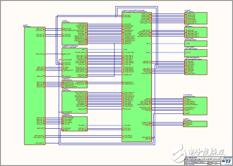233x166 pixels.
Task: Select the SmartCard sheet symbol block
Action: point(74,84)
